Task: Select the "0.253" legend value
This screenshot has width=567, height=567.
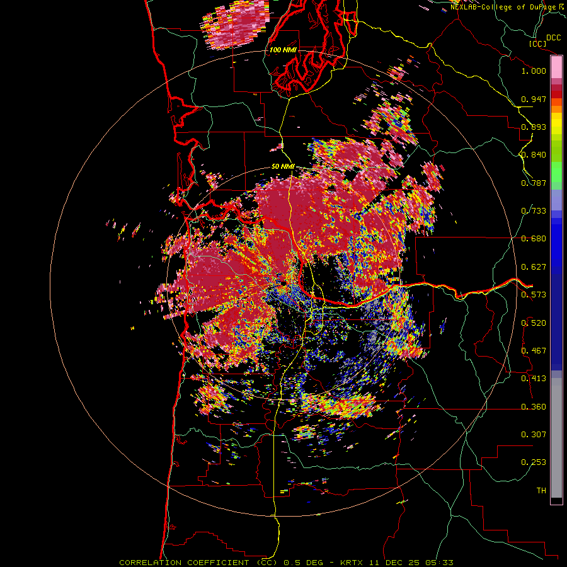Action: pyautogui.click(x=534, y=462)
